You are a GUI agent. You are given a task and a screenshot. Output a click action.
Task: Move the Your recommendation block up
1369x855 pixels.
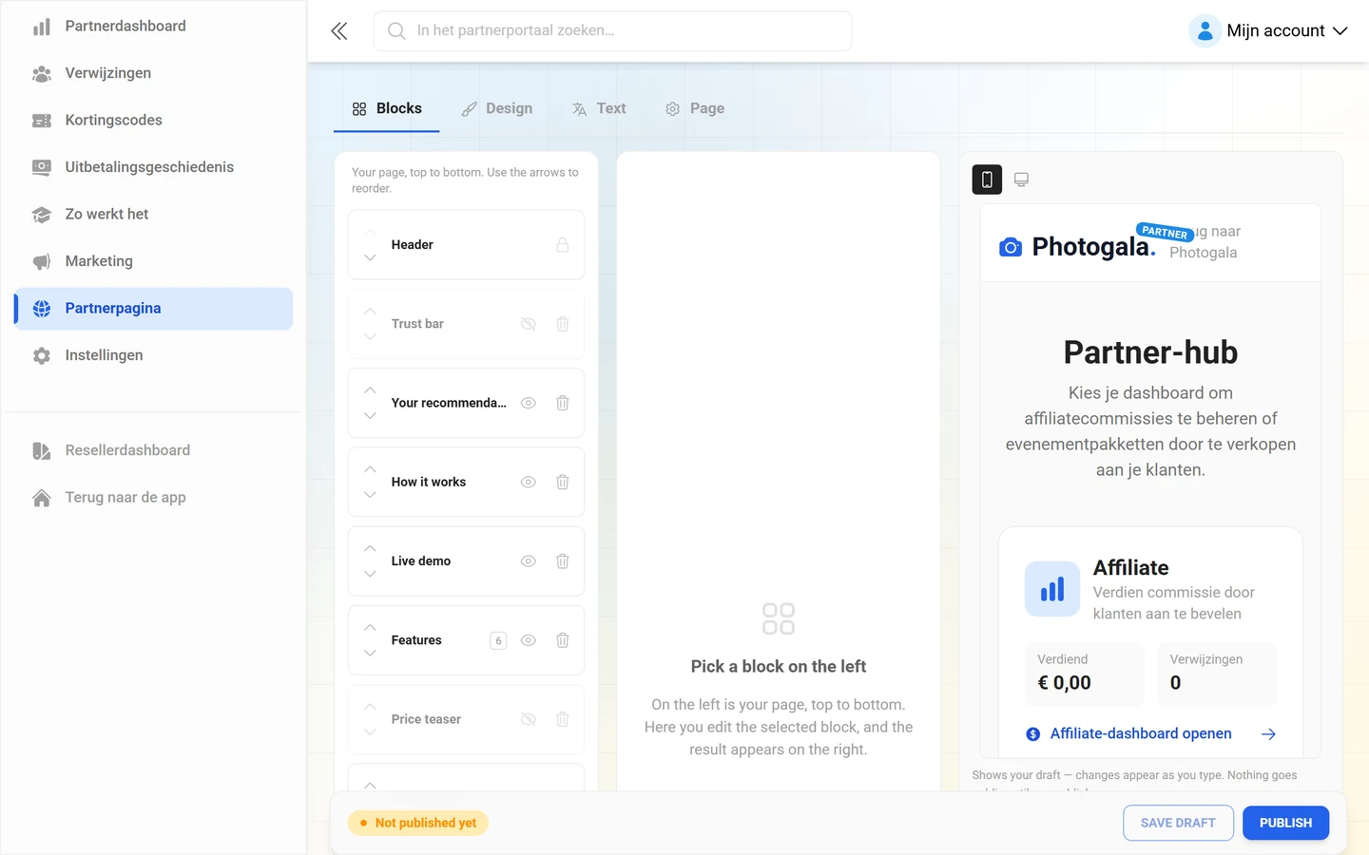click(x=370, y=390)
